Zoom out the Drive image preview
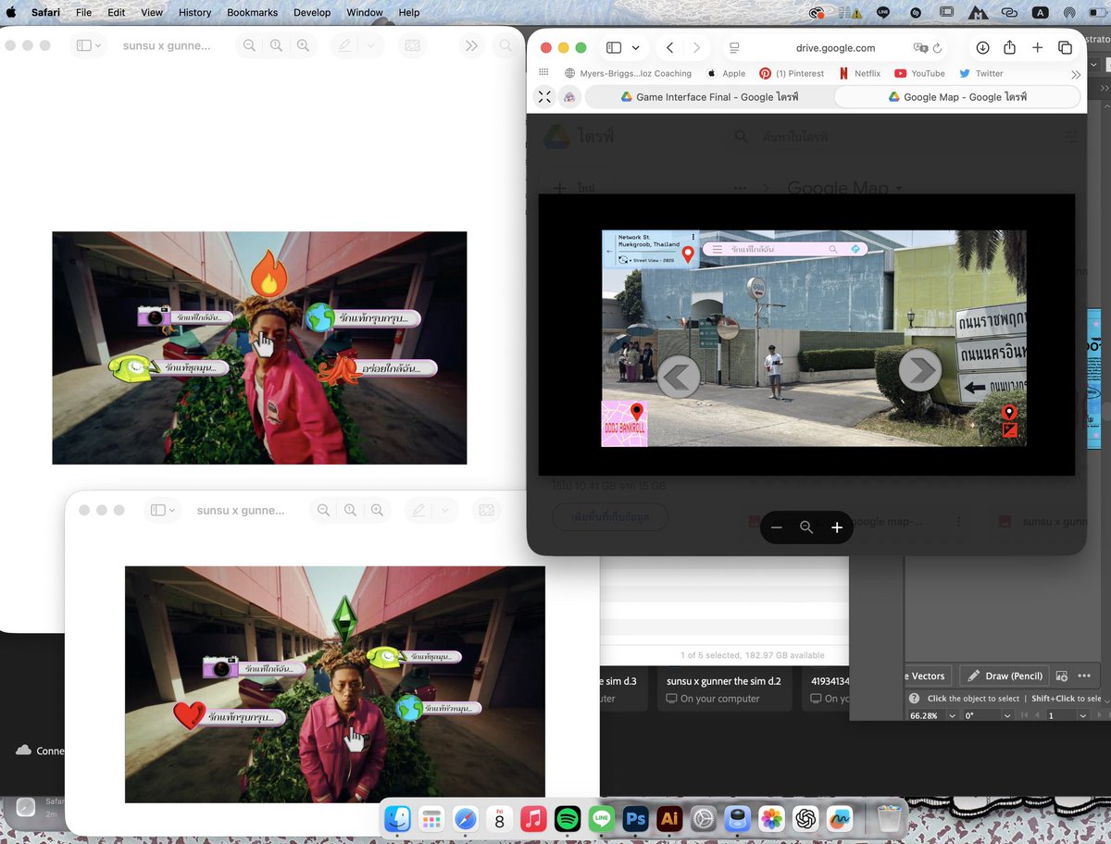1111x844 pixels. click(777, 527)
